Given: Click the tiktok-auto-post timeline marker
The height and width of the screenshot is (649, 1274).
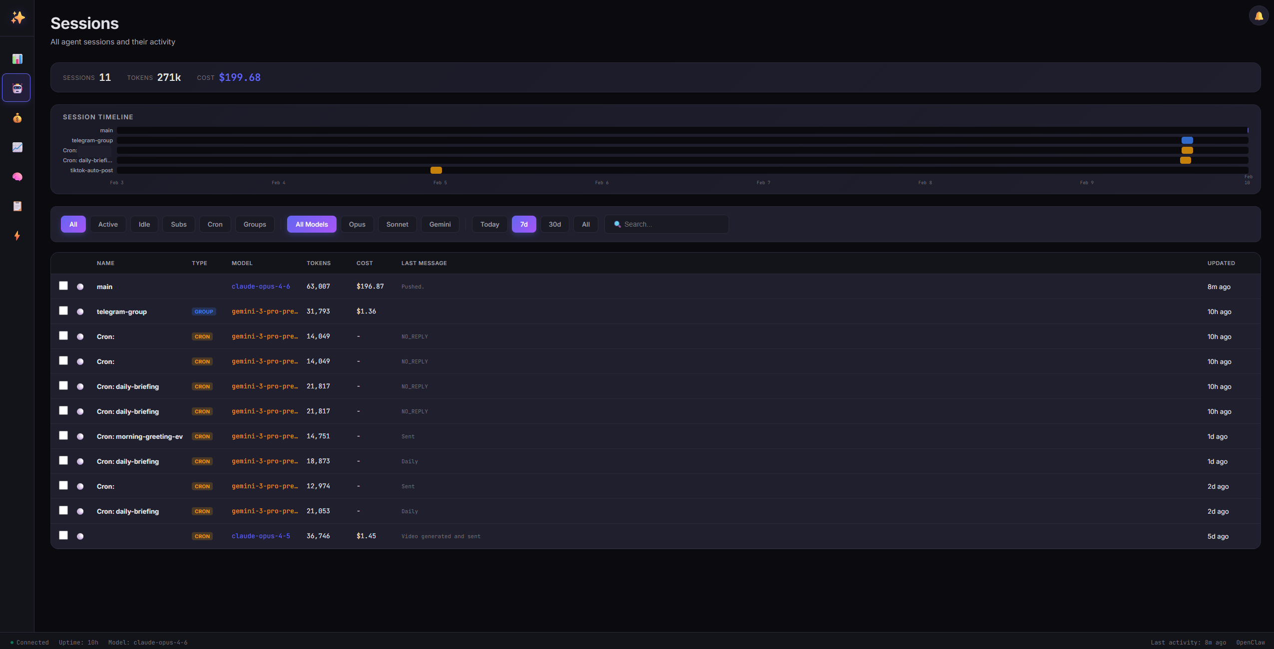Looking at the screenshot, I should (436, 170).
